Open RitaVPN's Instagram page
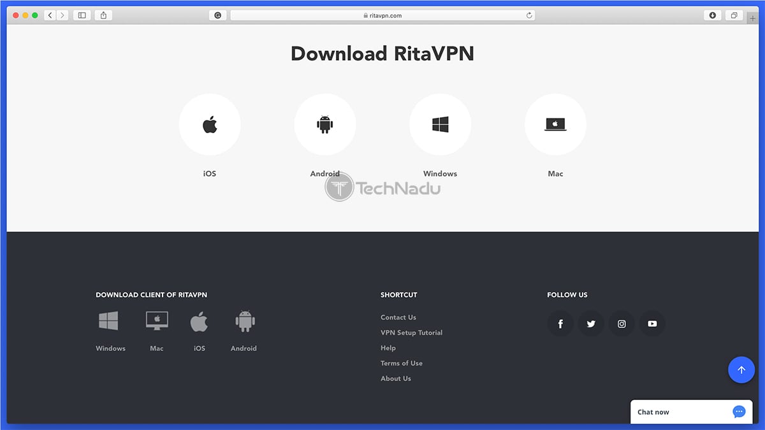 (x=622, y=324)
